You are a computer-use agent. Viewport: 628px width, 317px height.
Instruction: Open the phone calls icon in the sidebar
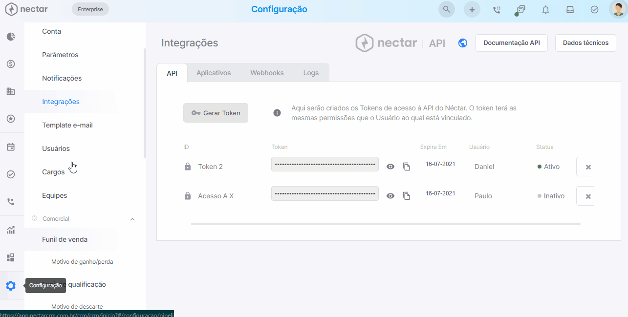[x=11, y=201]
